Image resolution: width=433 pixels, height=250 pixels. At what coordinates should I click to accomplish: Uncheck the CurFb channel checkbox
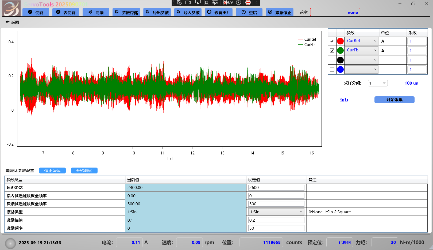[332, 51]
